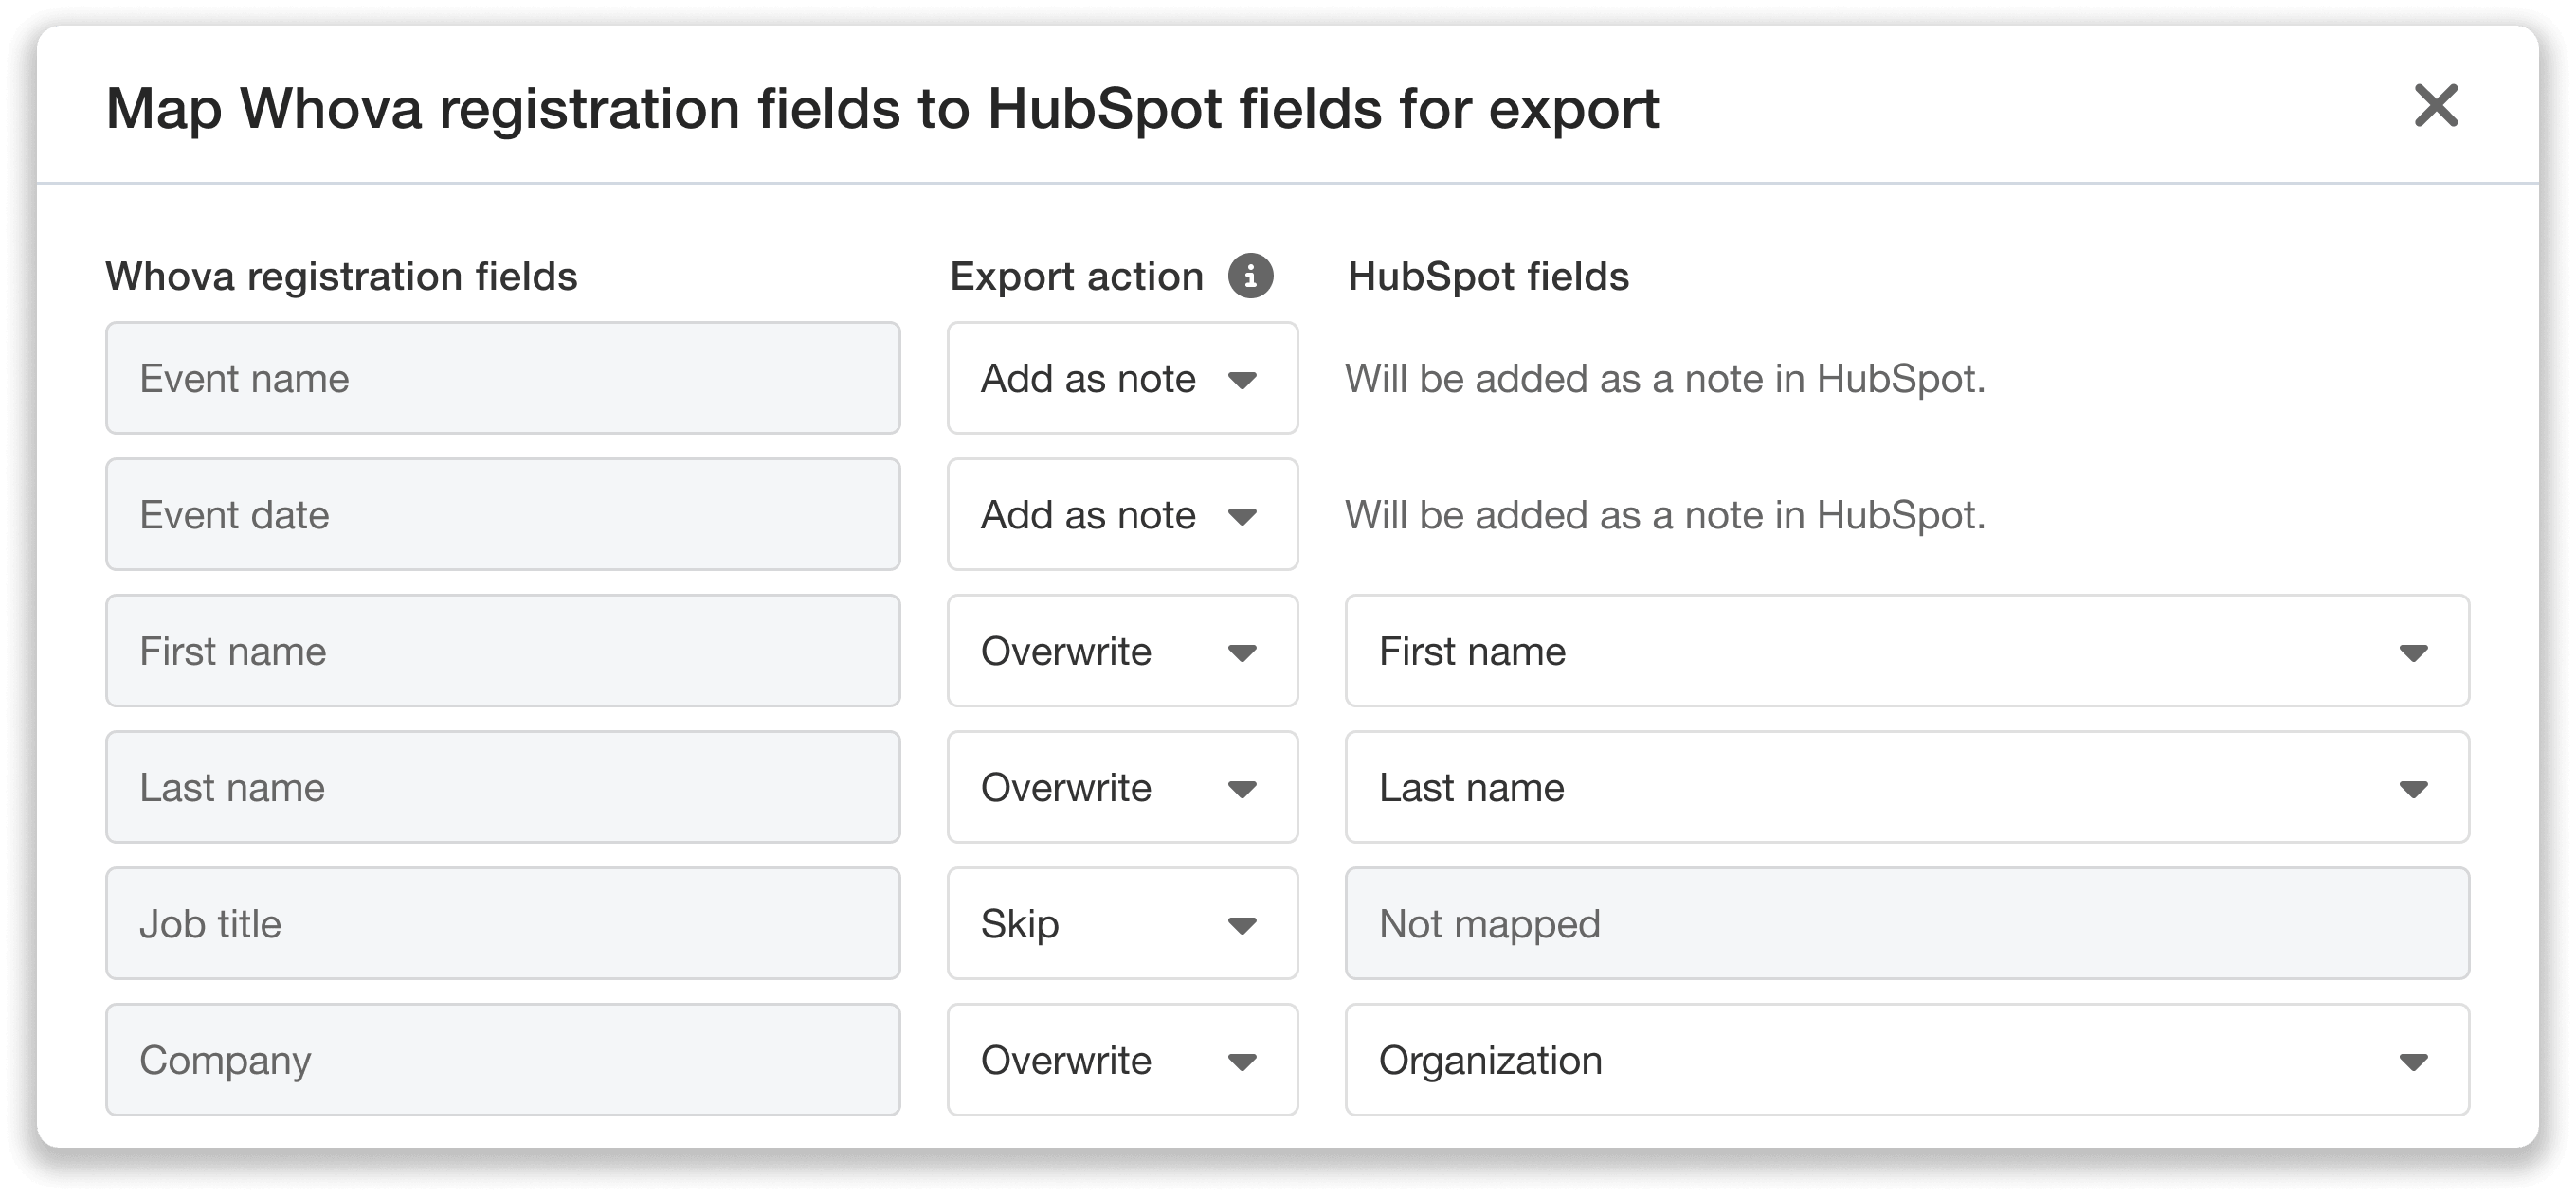The image size is (2576, 1196).
Task: Click the note text beside Event name
Action: (x=1665, y=379)
